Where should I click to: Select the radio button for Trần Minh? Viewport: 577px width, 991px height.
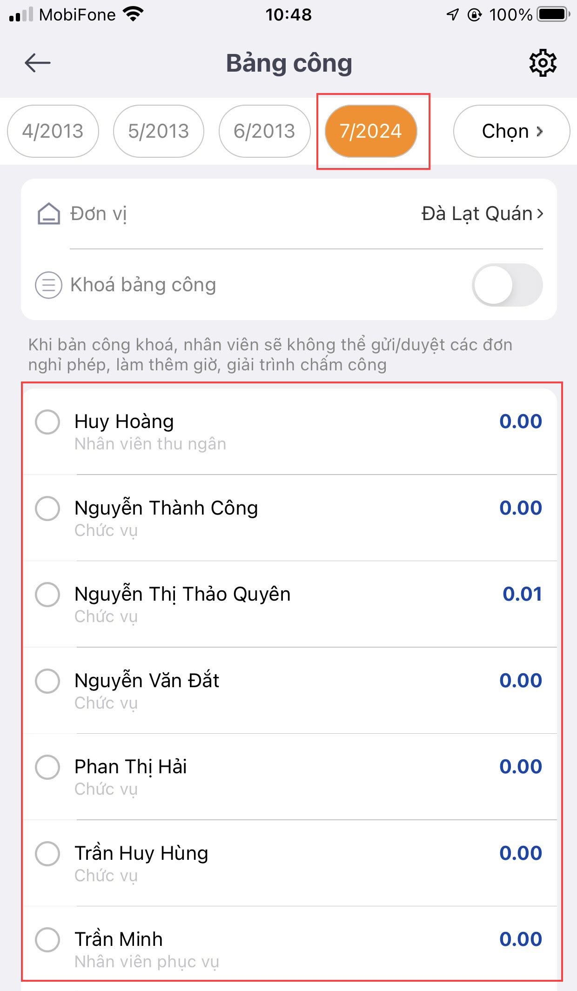(x=47, y=939)
